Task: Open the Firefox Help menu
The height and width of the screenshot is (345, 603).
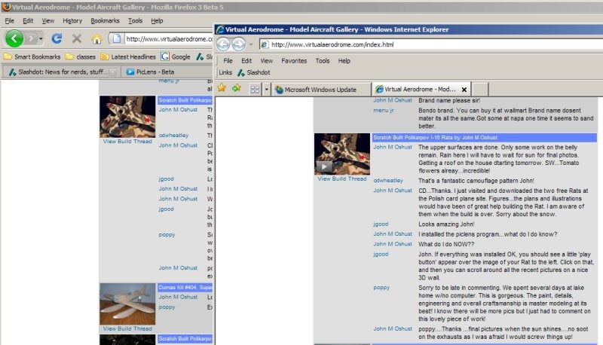Action: click(157, 21)
